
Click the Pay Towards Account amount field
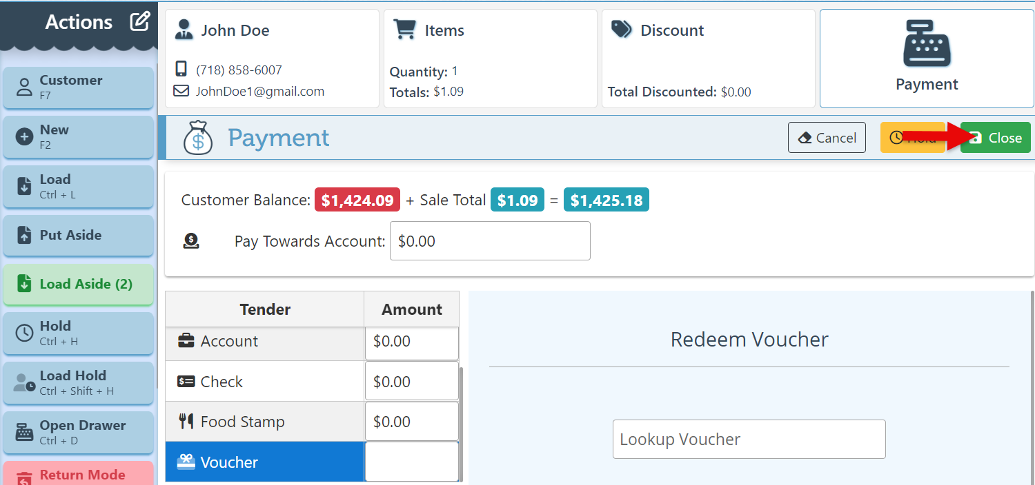click(x=490, y=241)
